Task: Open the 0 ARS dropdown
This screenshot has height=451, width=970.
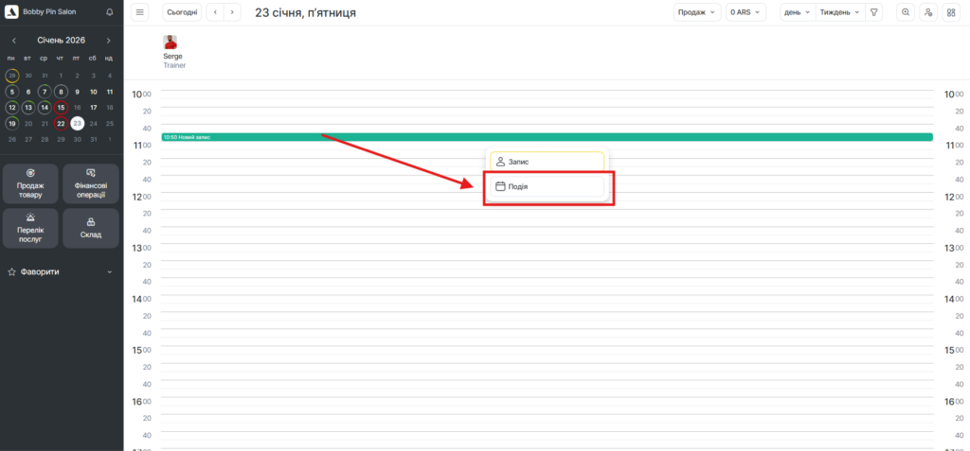Action: 749,12
